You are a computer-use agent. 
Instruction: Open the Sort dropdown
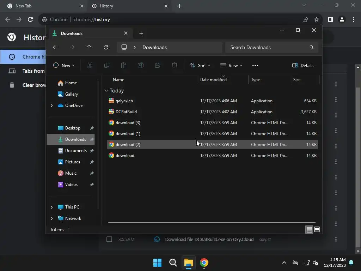pos(200,65)
